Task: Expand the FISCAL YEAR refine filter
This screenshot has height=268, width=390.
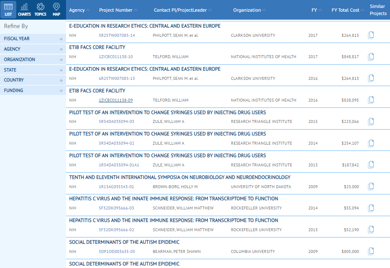Action: click(33, 38)
